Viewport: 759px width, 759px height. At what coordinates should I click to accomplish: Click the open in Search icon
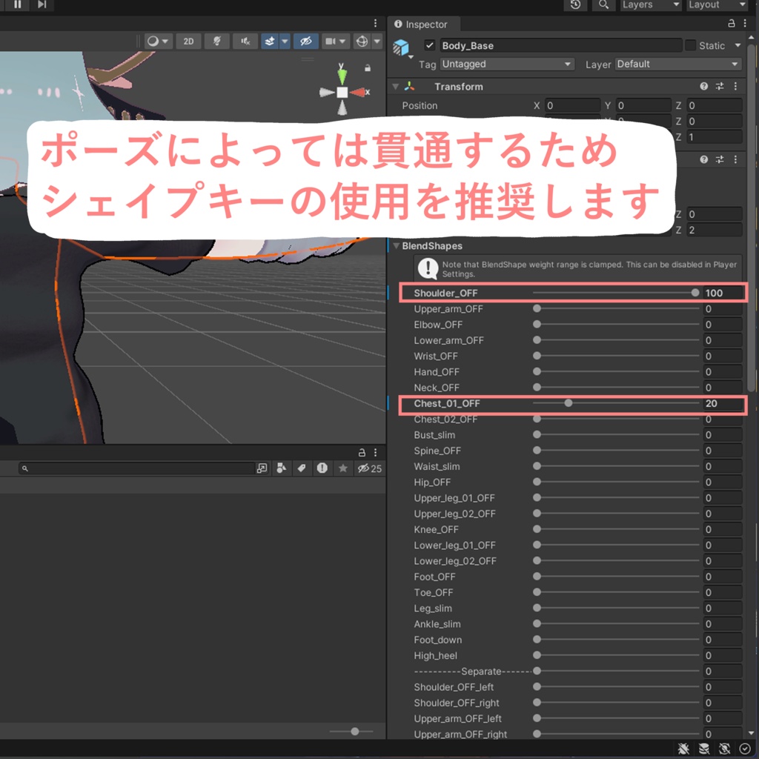point(262,468)
